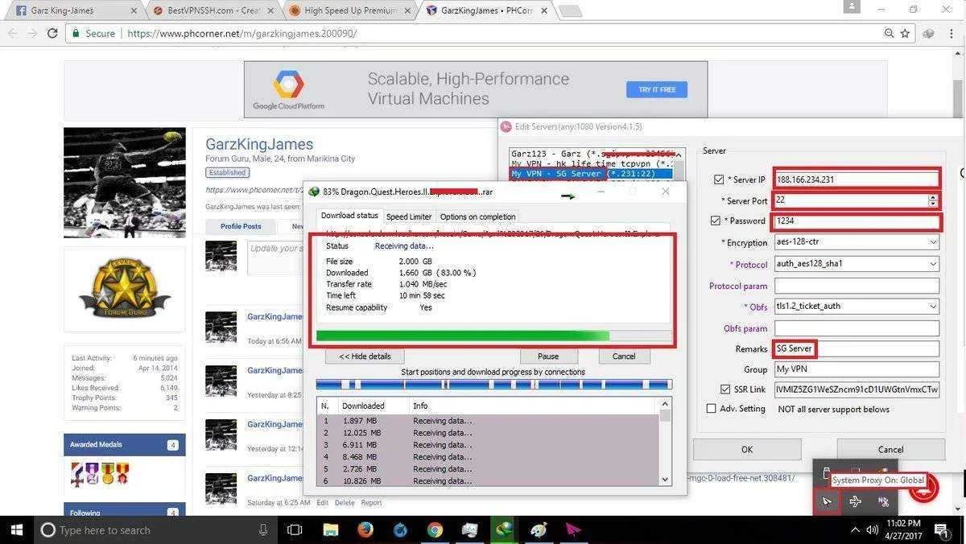Image resolution: width=966 pixels, height=544 pixels.
Task: Click the Chrome extension icon beside the star
Action: (x=928, y=34)
